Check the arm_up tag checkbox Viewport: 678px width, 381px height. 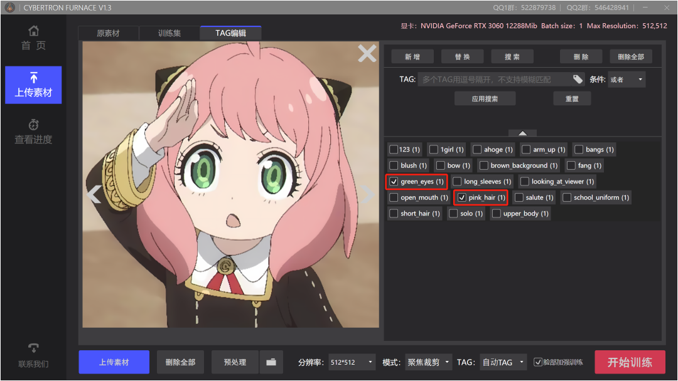(x=526, y=149)
